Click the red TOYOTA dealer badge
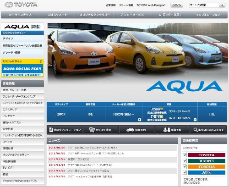229x187 pixels. (x=207, y=155)
